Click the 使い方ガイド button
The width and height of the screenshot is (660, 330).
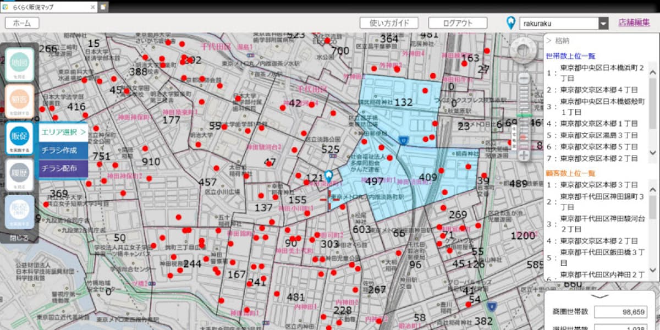[389, 23]
